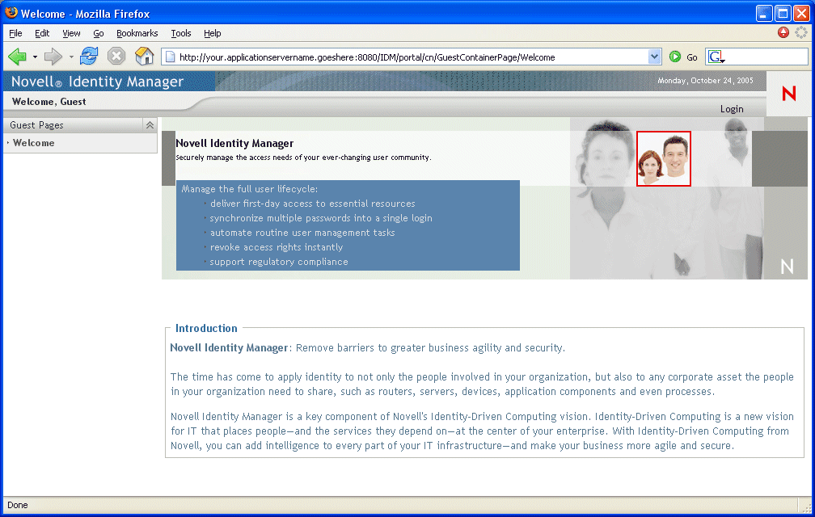The image size is (815, 517).
Task: Click the Login link
Action: (731, 108)
